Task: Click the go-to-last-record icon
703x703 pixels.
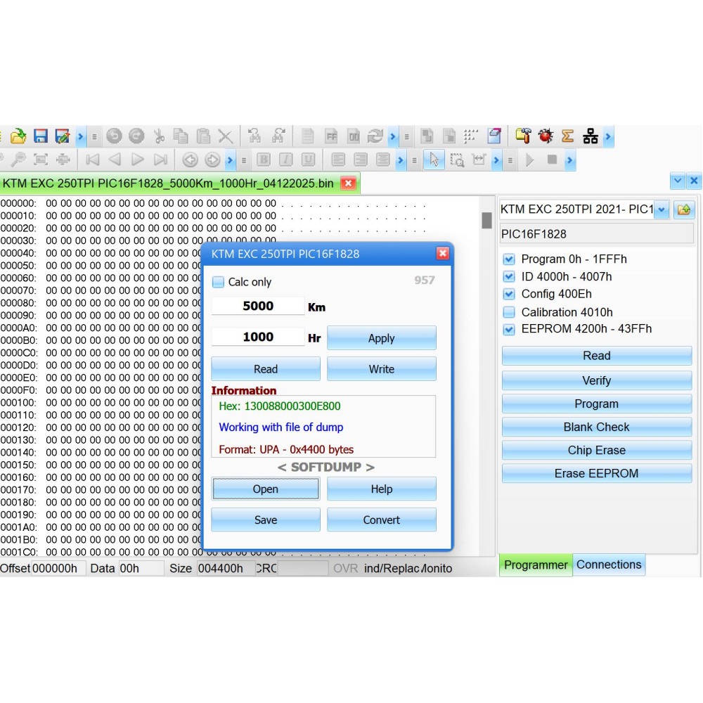Action: tap(160, 160)
